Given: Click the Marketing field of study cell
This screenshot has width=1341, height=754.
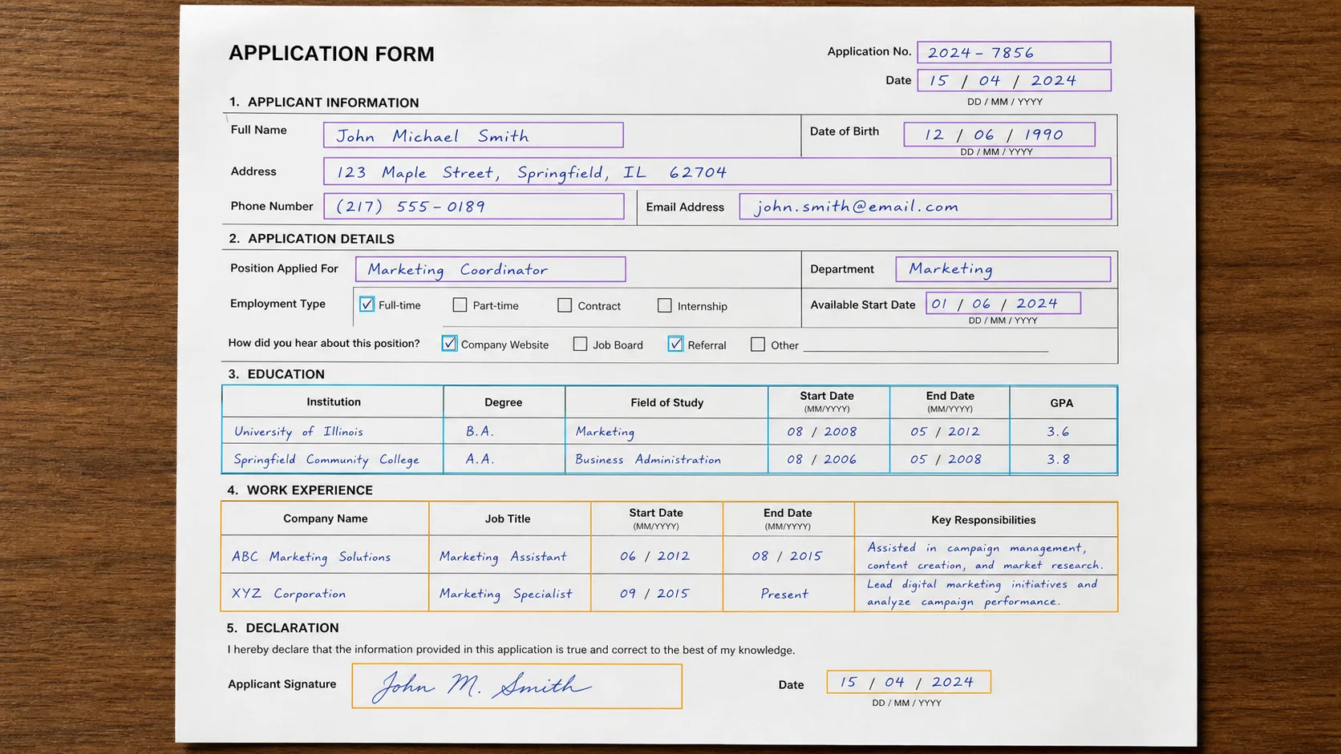Looking at the screenshot, I should click(666, 431).
